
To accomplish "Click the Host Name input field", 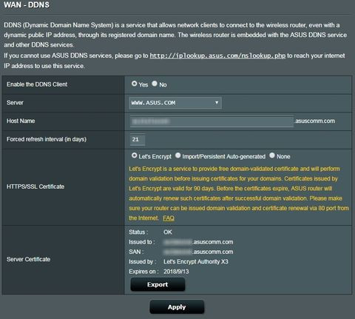I will coord(212,121).
